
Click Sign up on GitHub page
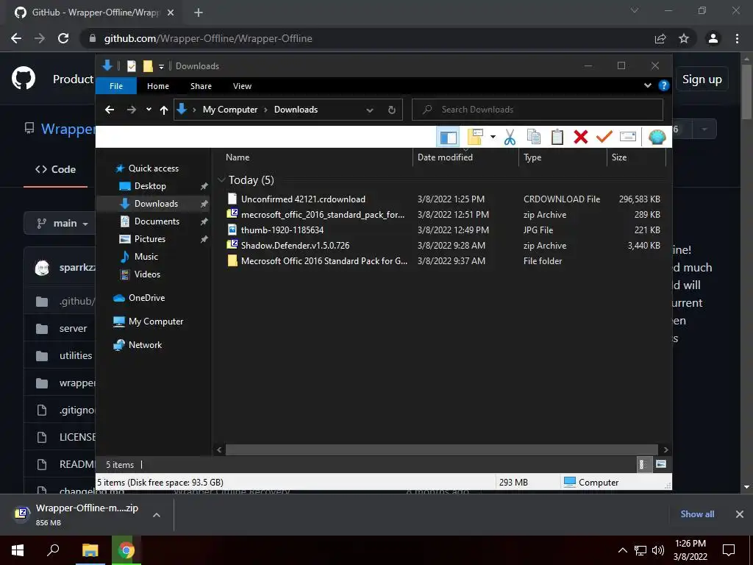[702, 79]
